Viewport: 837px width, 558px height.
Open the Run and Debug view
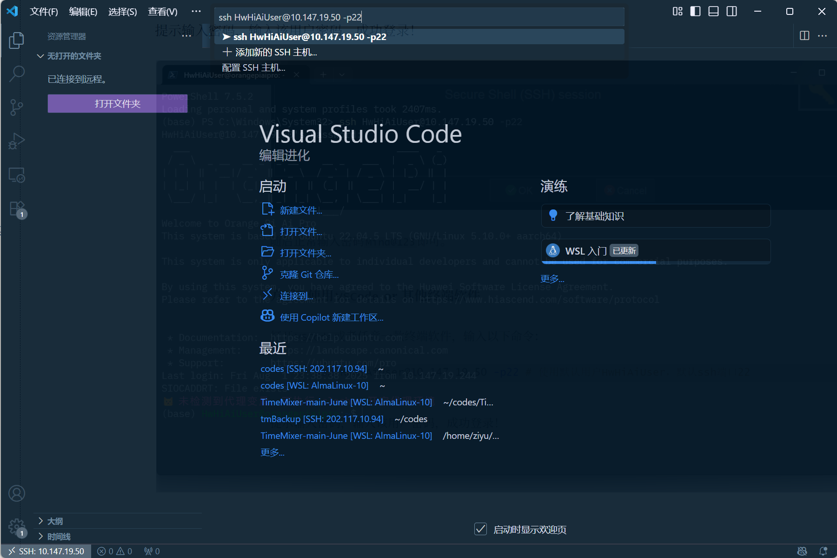[x=17, y=141]
